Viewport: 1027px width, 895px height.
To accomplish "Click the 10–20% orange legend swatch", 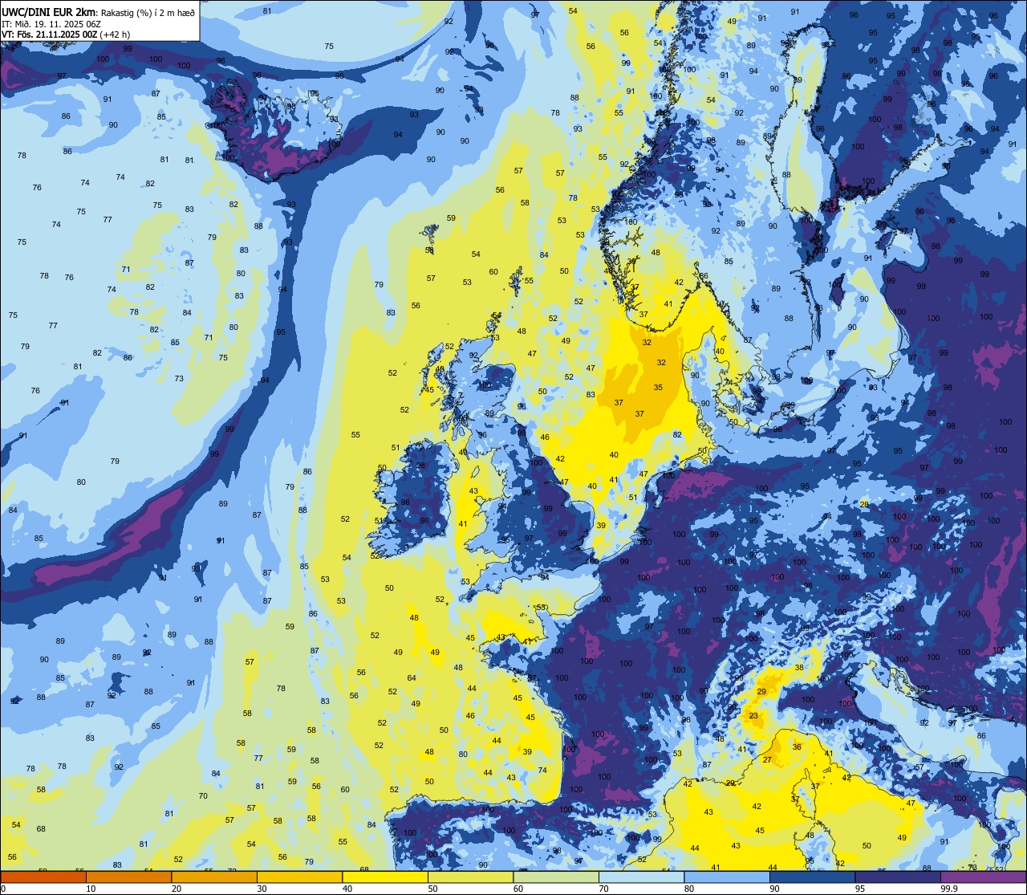I will 128,877.
